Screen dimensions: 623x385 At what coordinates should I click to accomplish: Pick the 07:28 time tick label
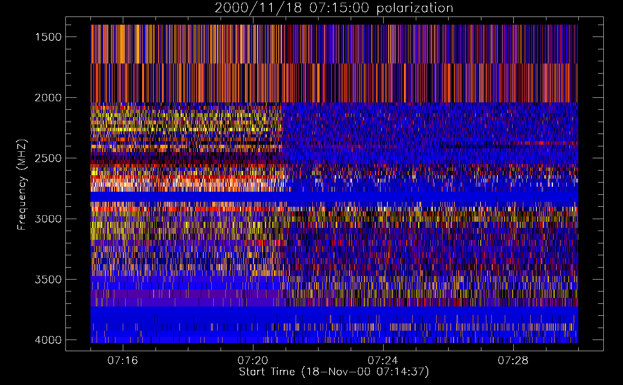click(513, 361)
